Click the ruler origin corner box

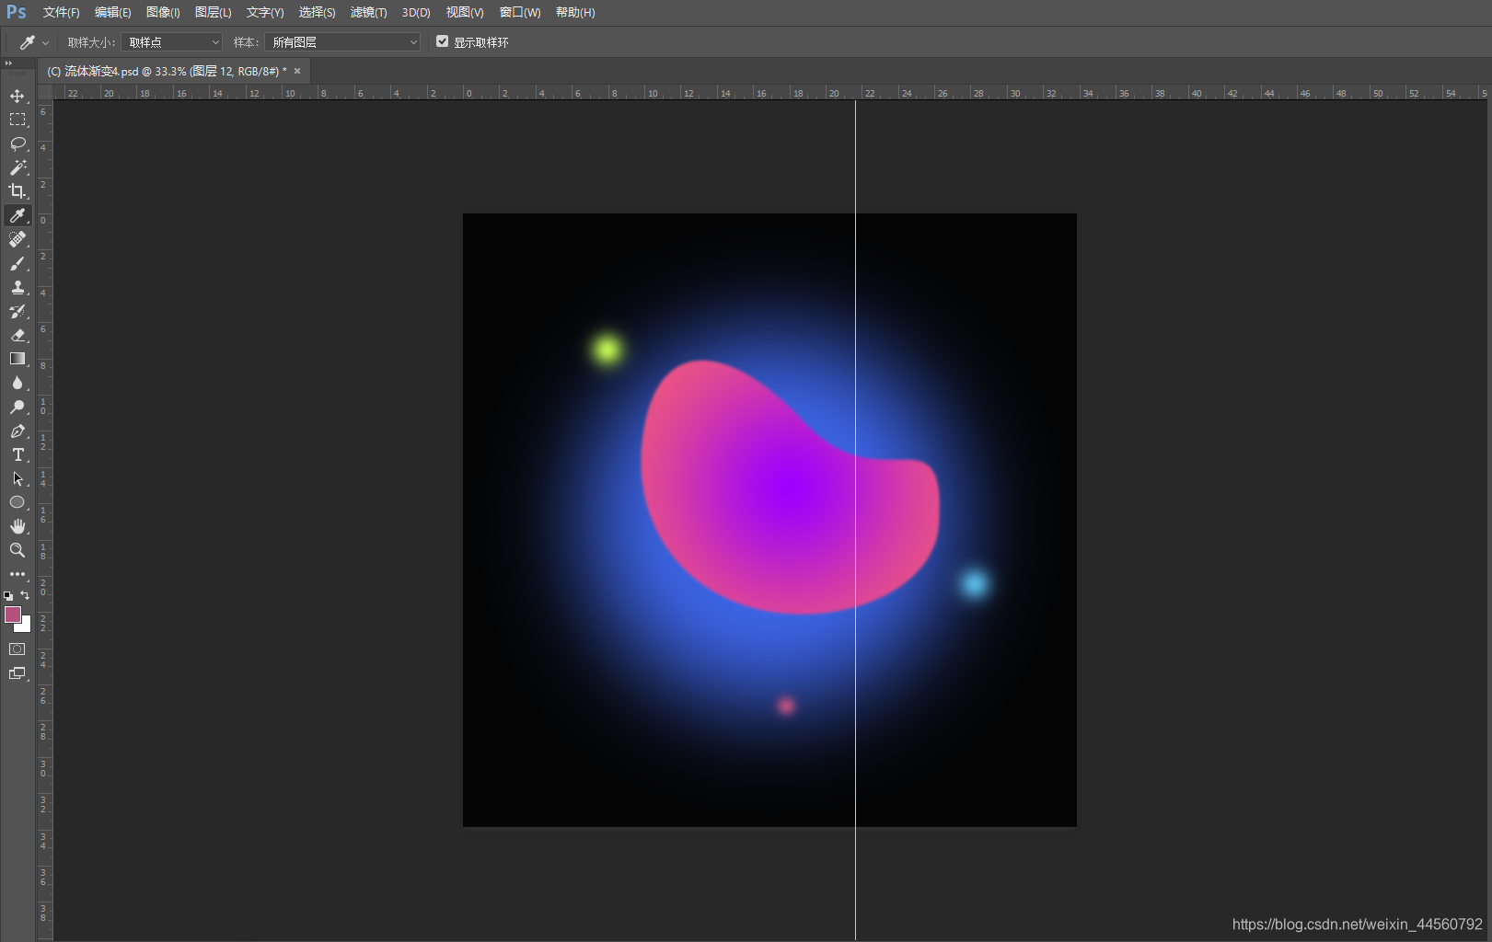tap(44, 92)
